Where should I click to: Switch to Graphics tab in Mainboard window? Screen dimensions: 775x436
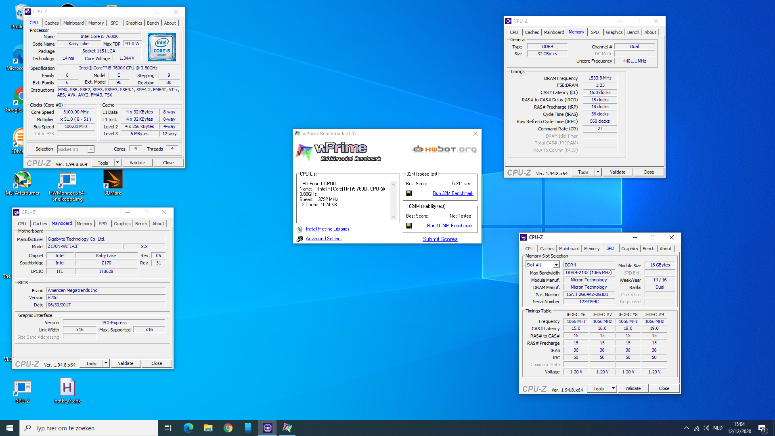tap(122, 224)
